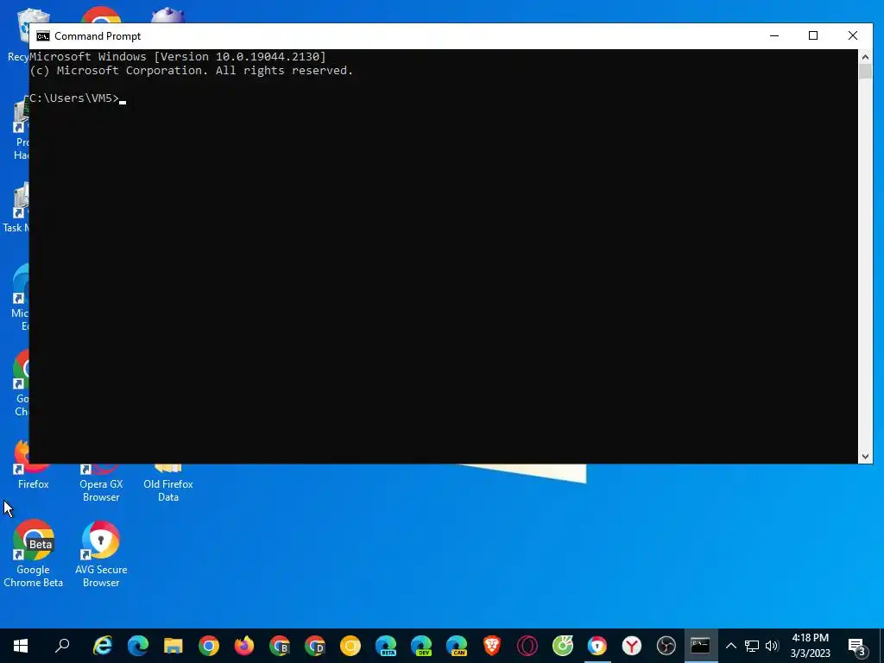
Task: Open Chrome Dev taskbar icon
Action: [314, 646]
